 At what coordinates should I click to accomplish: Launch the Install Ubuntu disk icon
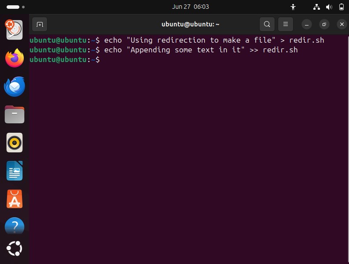pyautogui.click(x=14, y=30)
